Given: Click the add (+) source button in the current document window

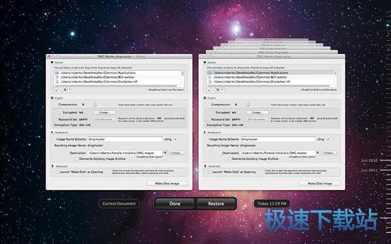Looking at the screenshot, I should (x=56, y=90).
